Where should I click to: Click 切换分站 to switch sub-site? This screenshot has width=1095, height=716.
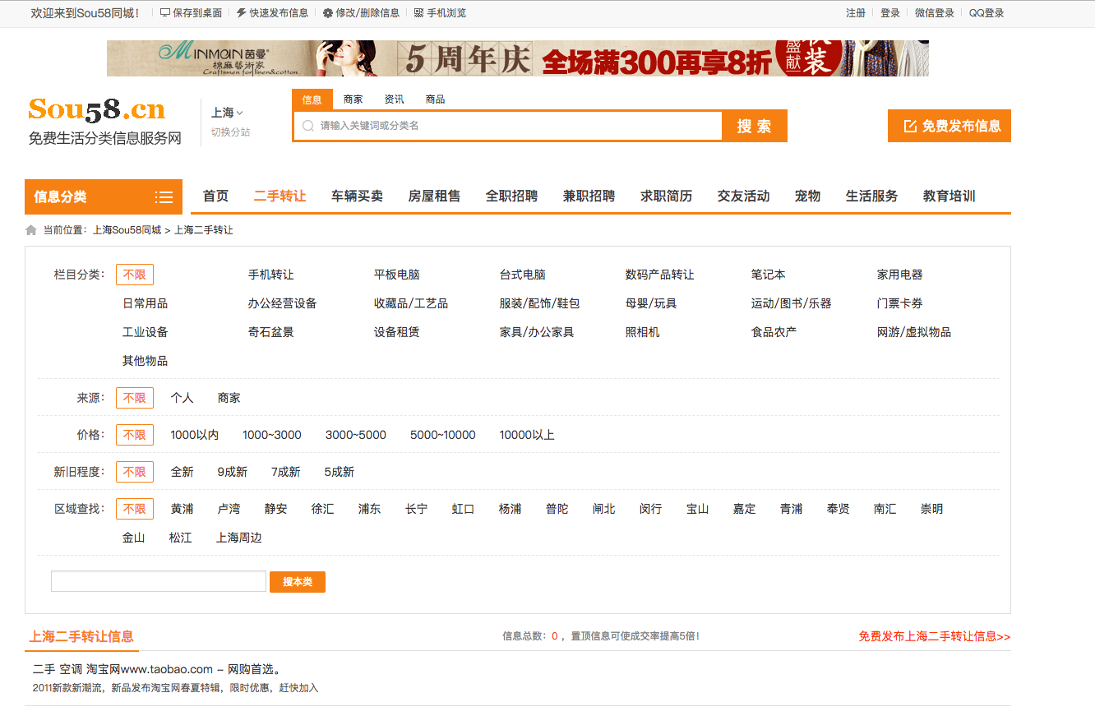coord(230,132)
